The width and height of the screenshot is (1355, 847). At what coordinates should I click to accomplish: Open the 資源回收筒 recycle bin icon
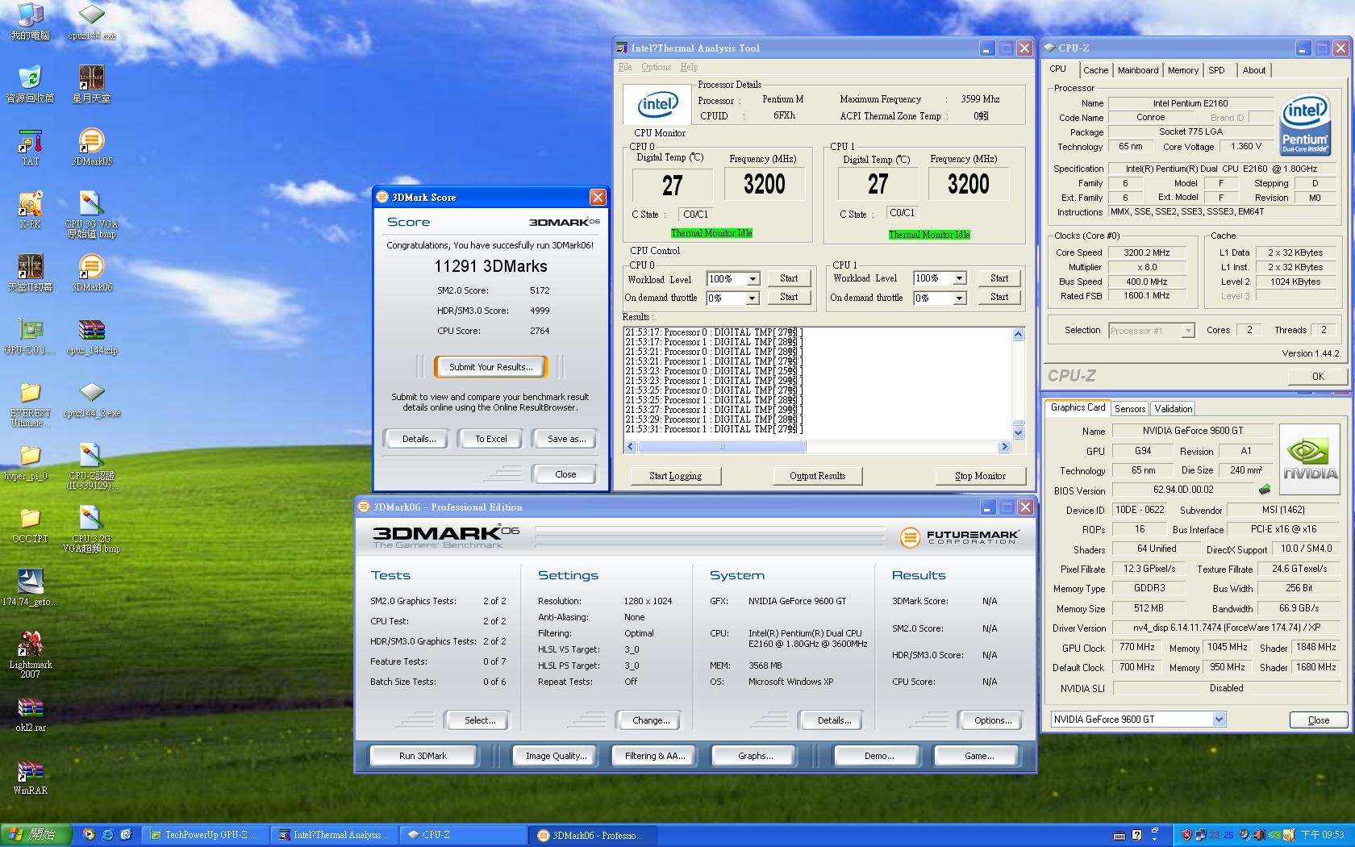coord(30,85)
